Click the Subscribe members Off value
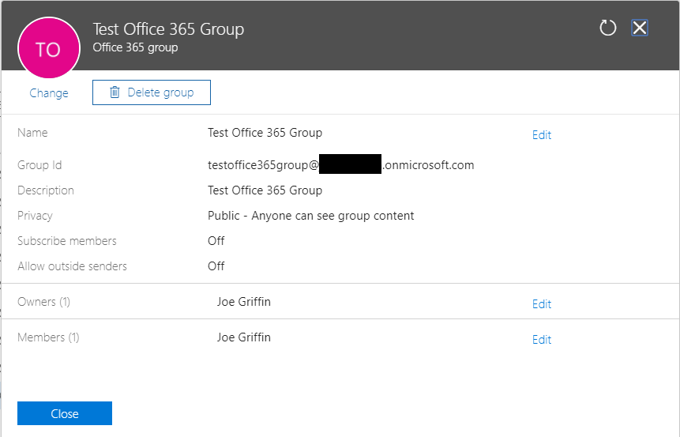 [x=216, y=241]
